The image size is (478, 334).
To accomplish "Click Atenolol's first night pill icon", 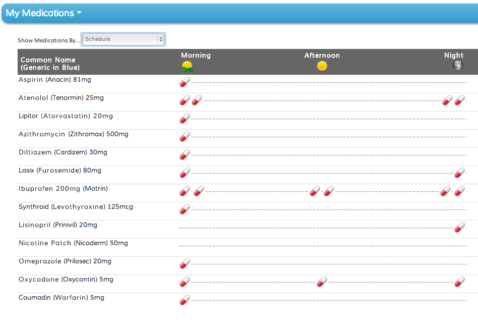I will [x=448, y=100].
